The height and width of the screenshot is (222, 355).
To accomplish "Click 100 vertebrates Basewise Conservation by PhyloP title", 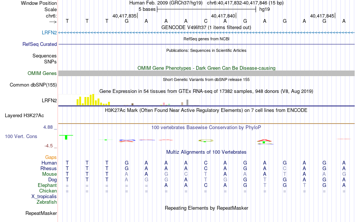I will tap(206, 128).
